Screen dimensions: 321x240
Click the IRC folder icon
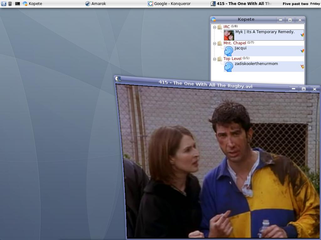click(220, 27)
